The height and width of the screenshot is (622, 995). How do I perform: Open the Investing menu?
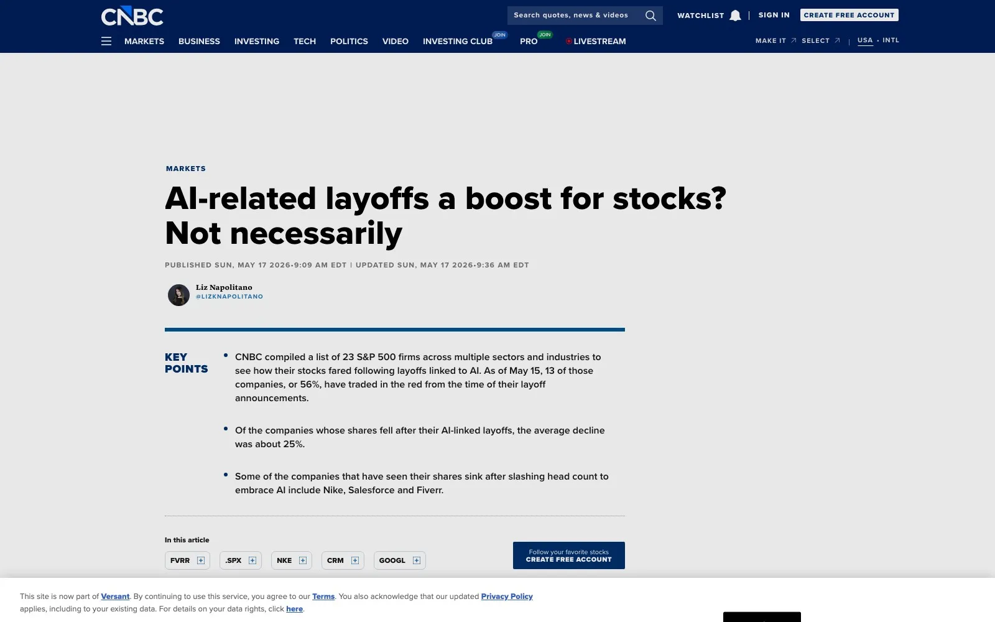257,41
